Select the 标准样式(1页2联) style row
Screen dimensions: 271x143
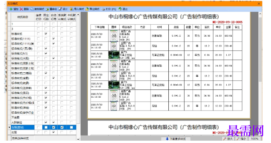point(23,48)
